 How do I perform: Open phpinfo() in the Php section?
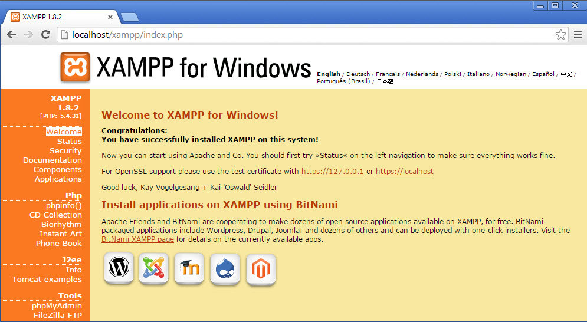click(x=64, y=206)
